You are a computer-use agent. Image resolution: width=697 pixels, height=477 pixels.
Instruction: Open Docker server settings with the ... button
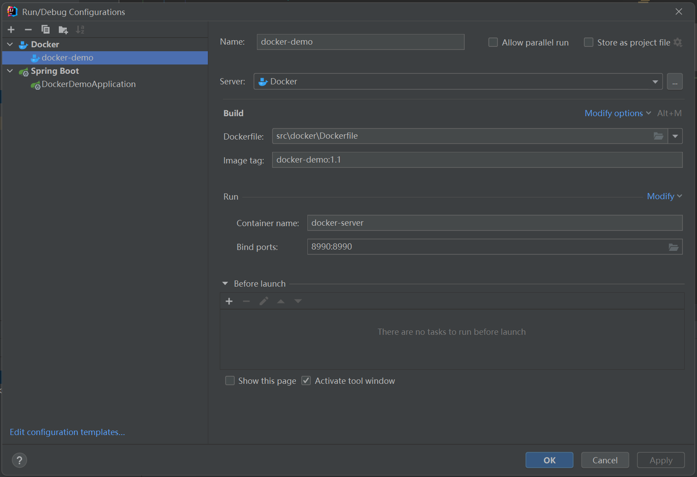tap(675, 82)
